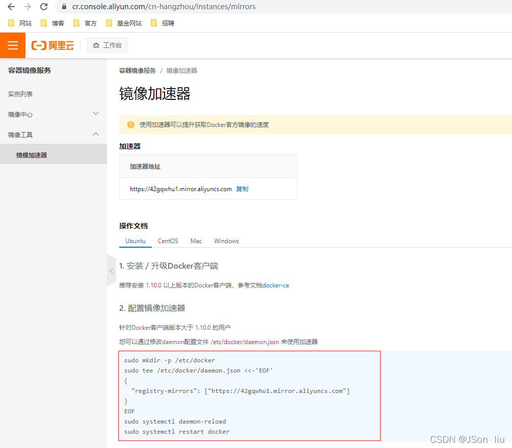Click 容器镜像服务 breadcrumb link
The width and height of the screenshot is (512, 448).
coord(138,70)
